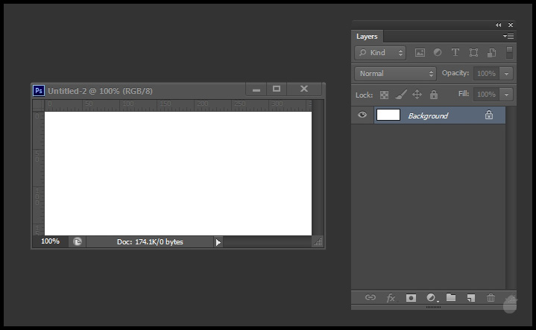The width and height of the screenshot is (536, 330).
Task: Click the layer filter for pixel layers icon
Action: 420,53
